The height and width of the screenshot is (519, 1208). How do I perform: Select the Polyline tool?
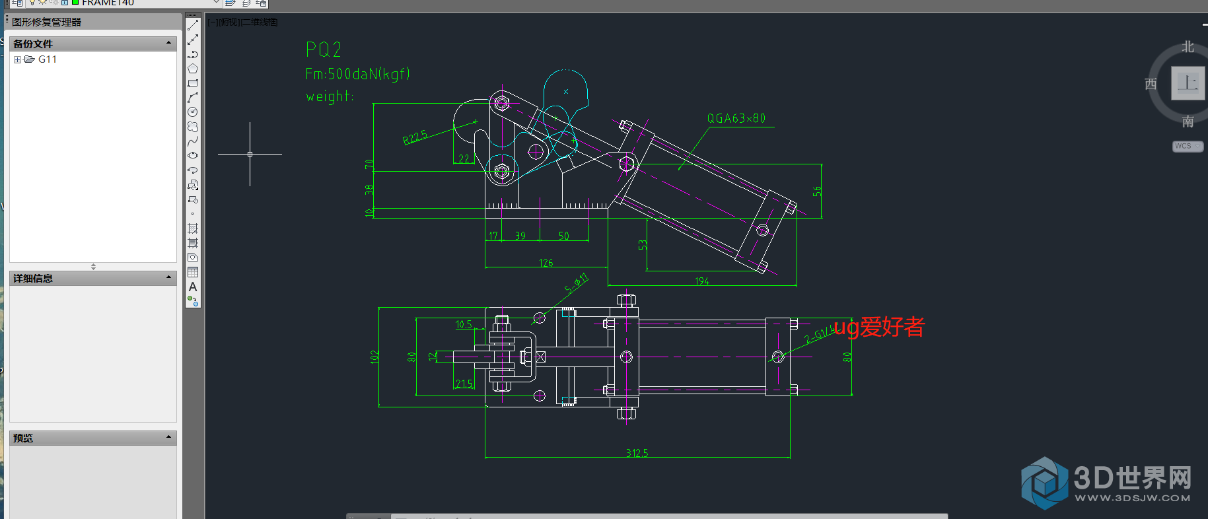pos(193,54)
